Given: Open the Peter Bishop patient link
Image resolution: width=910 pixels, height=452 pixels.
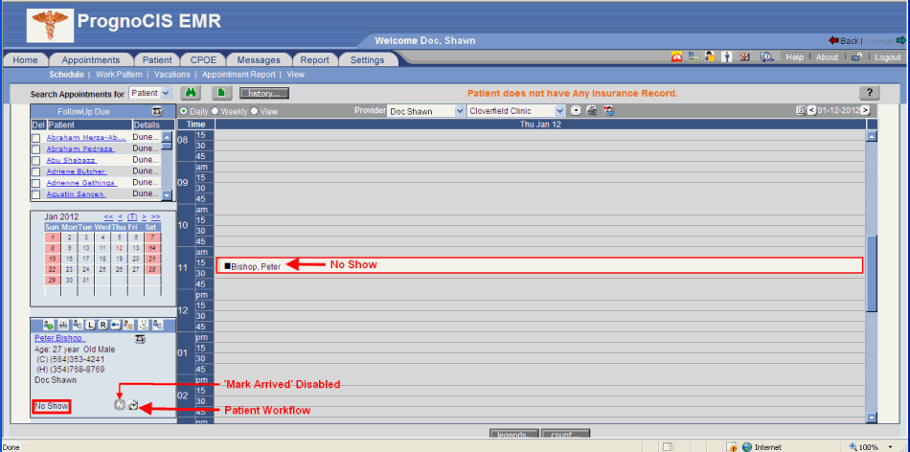Looking at the screenshot, I should click(59, 338).
